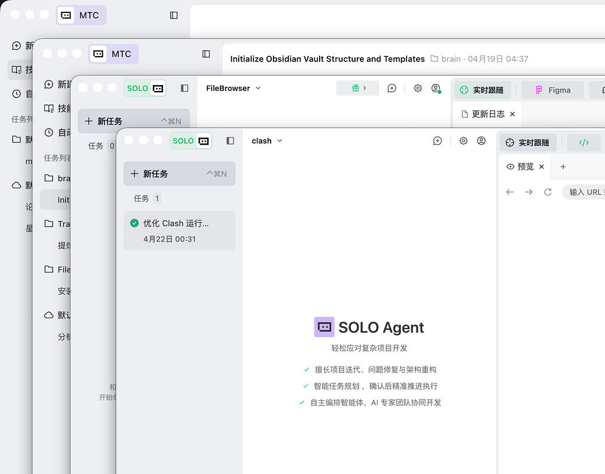Screen dimensions: 605x474
Task: Reload the preview browser page
Action: [x=548, y=192]
